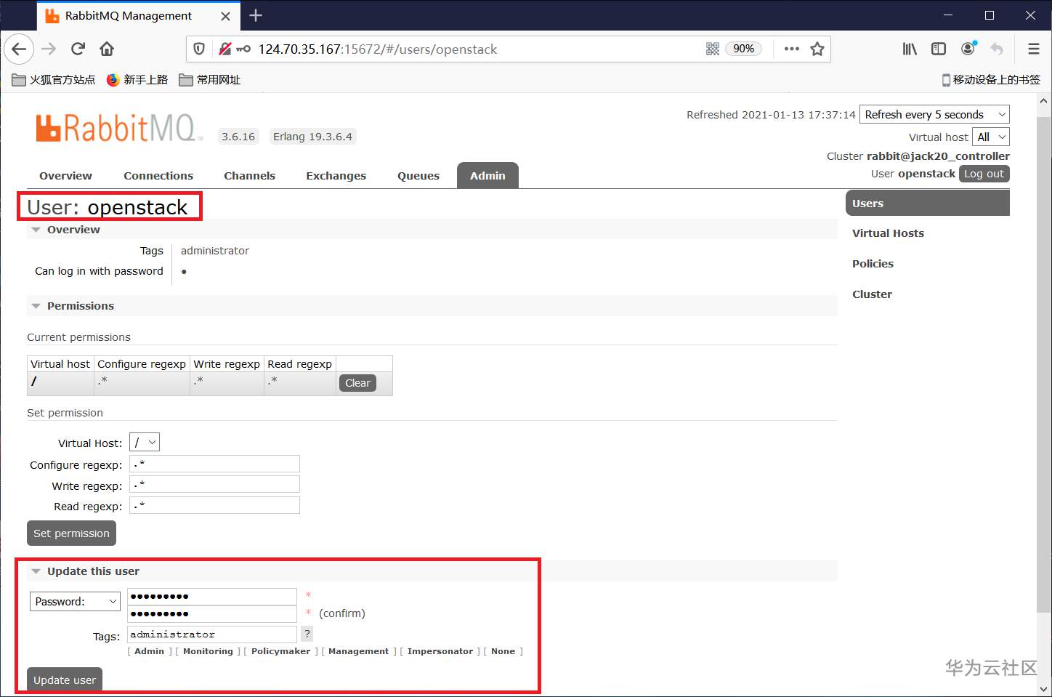The image size is (1052, 697).
Task: Click the browser address bar URL
Action: pos(377,49)
